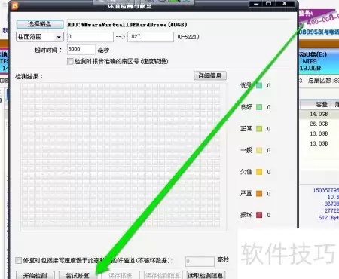This screenshot has height=279, width=339.
Task: Click the 开始检测 button
Action: pyautogui.click(x=35, y=275)
